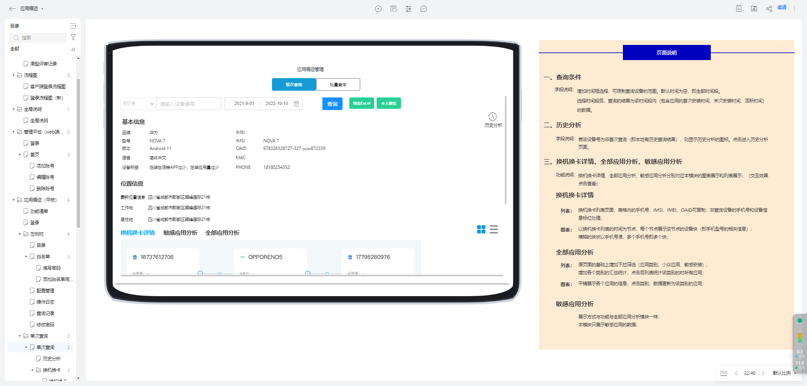This screenshot has width=807, height=386.
Task: Click the 2021-9-01 start date field
Action: click(x=244, y=104)
